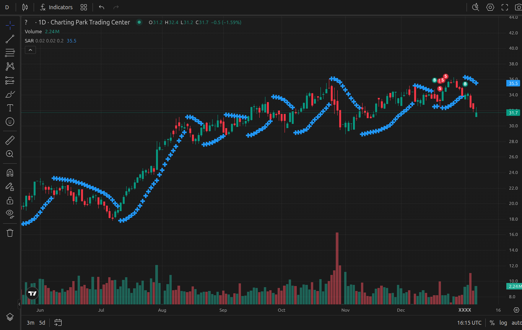Toggle magnet mode for drawings
The height and width of the screenshot is (330, 522).
(x=10, y=172)
